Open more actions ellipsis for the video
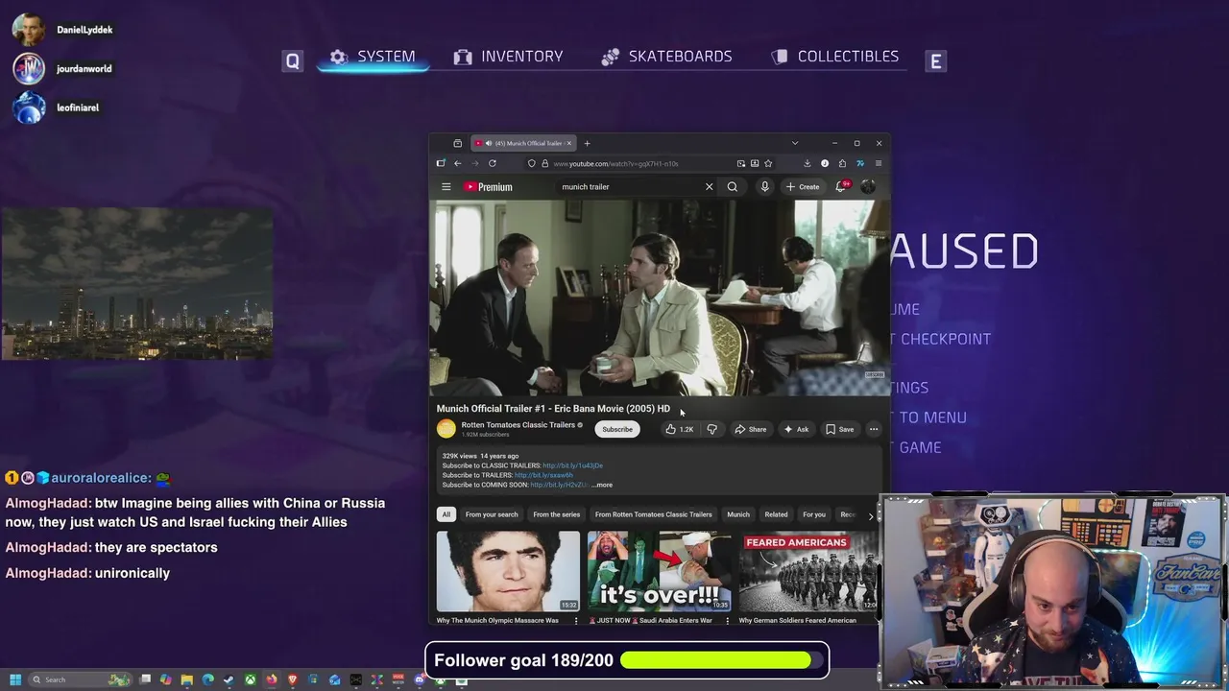 pyautogui.click(x=874, y=429)
